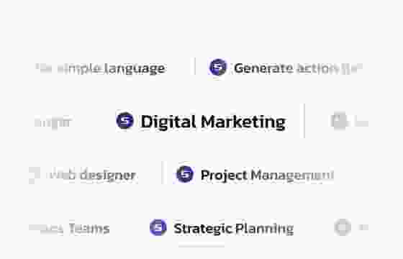
Task: Click the horizontal indicator bar under Strategic Planning
Action: (201, 246)
